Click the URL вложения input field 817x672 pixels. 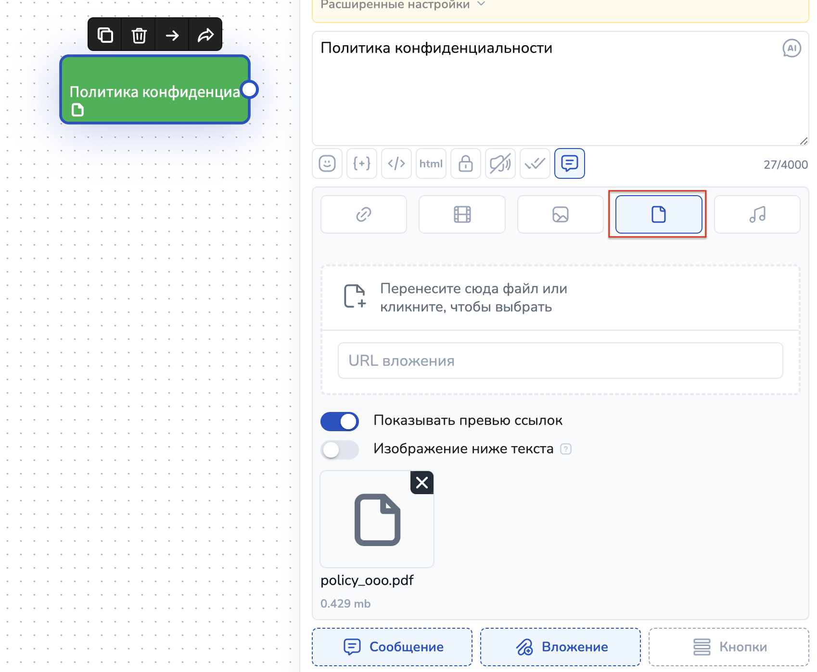tap(560, 361)
